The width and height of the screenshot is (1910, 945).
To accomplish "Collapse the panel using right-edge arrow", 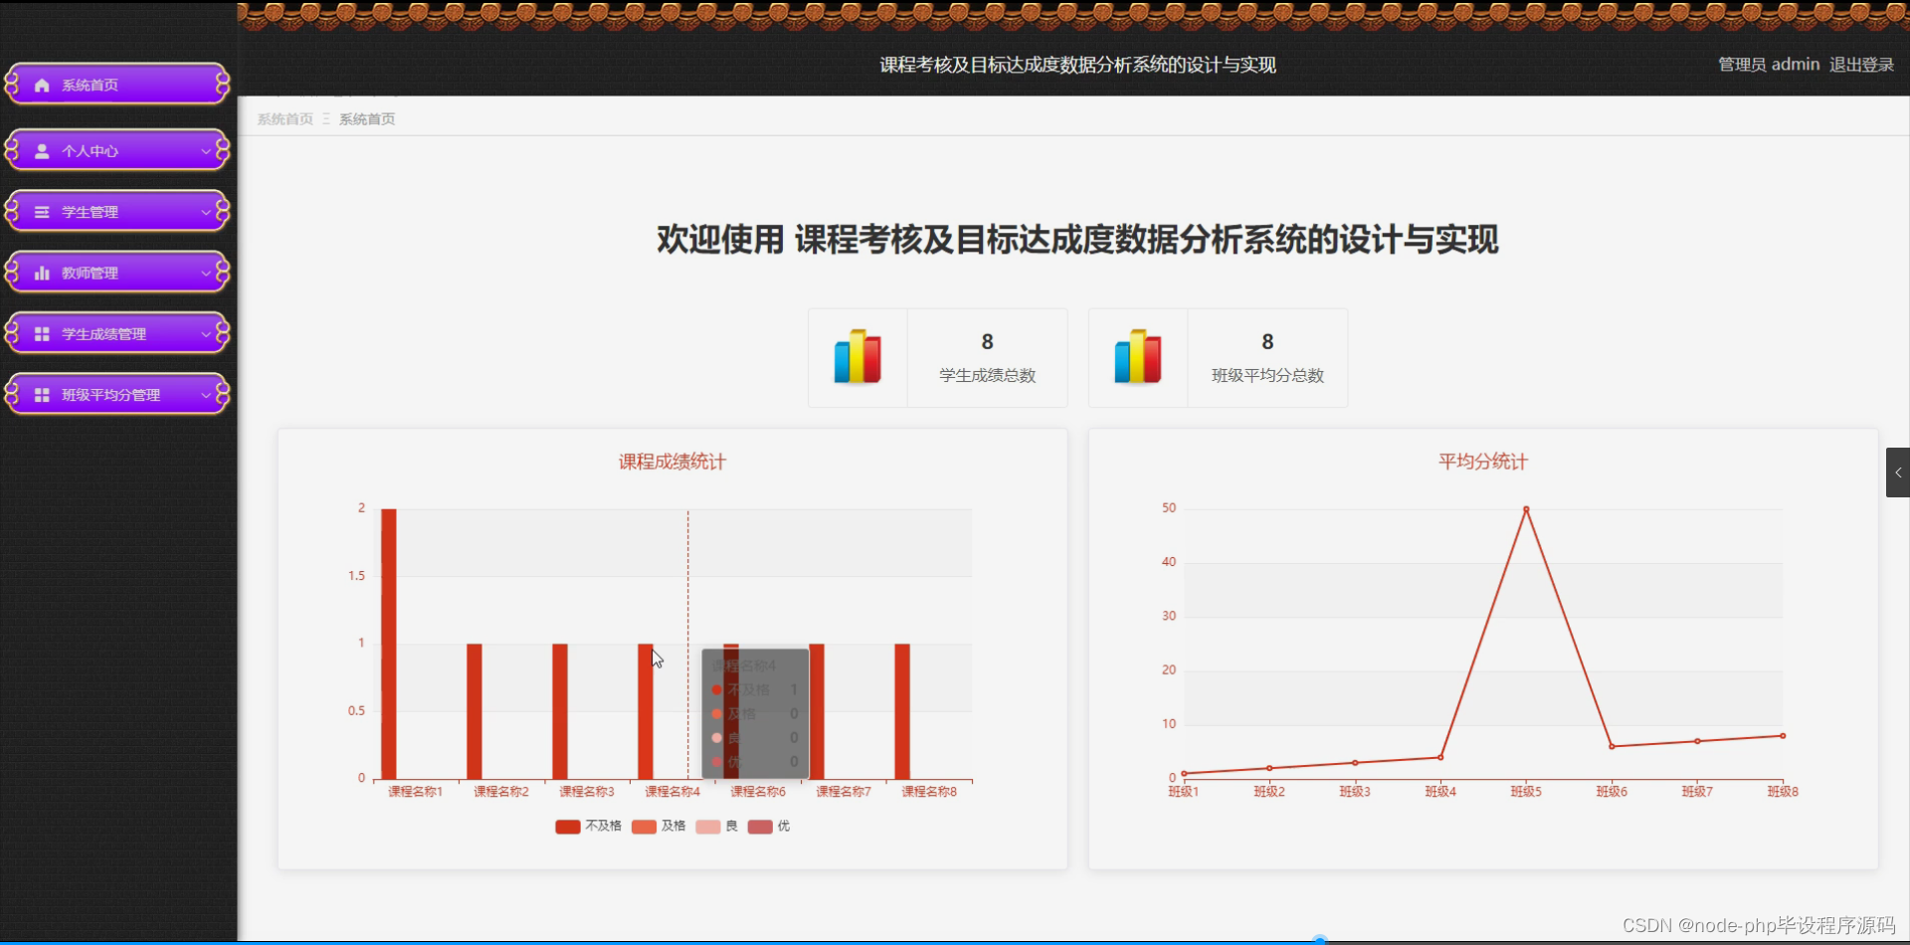I will click(1898, 472).
